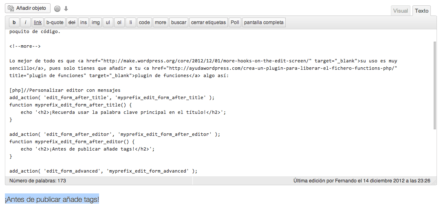The height and width of the screenshot is (213, 441).
Task: Enter fullscreen via pantalla completa button
Action: [x=264, y=22]
